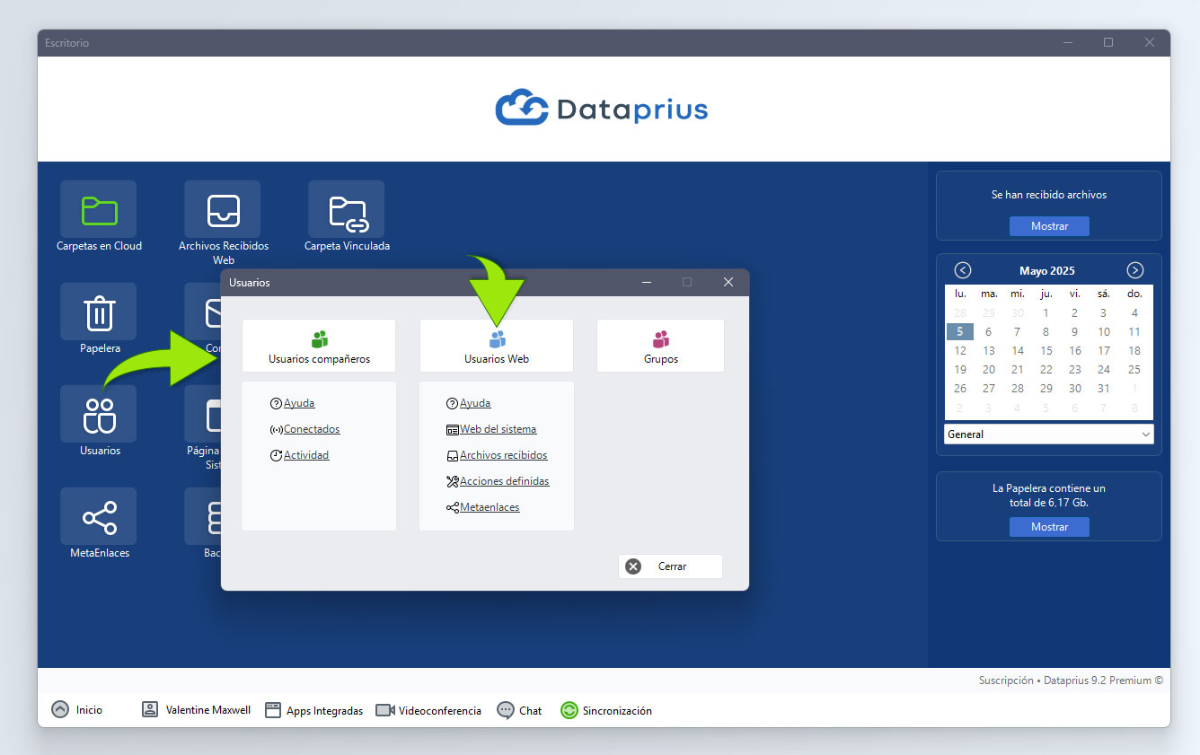The height and width of the screenshot is (755, 1200).
Task: Select day 25 in the calendar
Action: (1134, 370)
